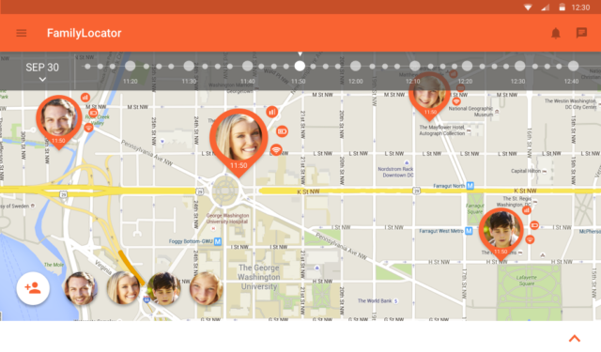Image resolution: width=601 pixels, height=352 pixels.
Task: Tap battery status icon beside blonde woman's pin
Action: click(282, 131)
